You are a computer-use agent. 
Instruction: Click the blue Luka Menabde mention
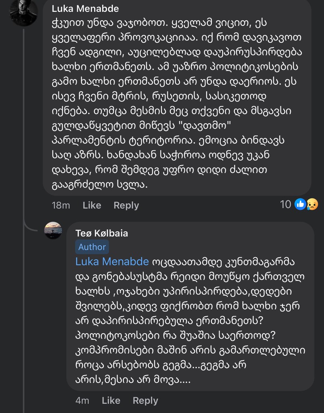click(112, 261)
